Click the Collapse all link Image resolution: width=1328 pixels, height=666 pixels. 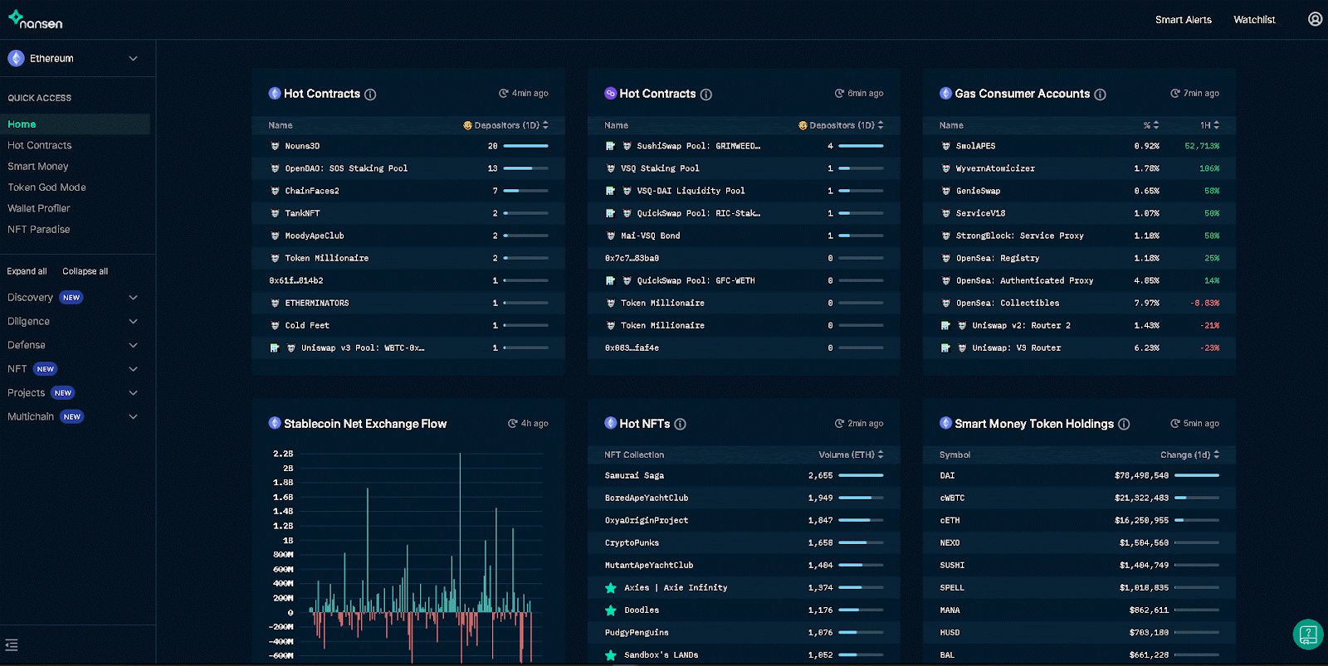tap(85, 271)
